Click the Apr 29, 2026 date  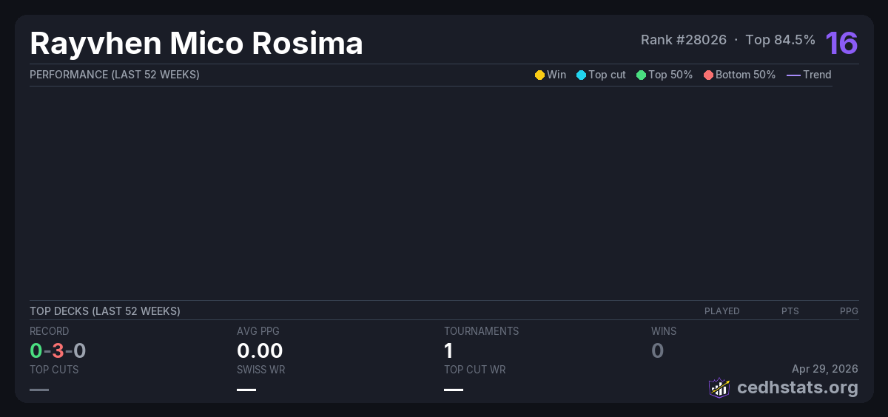tap(824, 368)
